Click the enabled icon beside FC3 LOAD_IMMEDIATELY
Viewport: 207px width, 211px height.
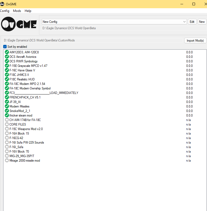[7, 93]
